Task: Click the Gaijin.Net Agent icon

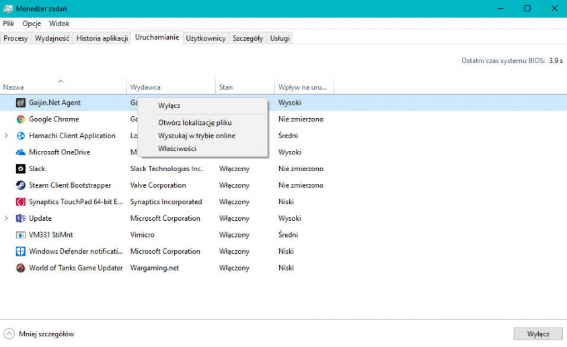Action: [x=20, y=103]
